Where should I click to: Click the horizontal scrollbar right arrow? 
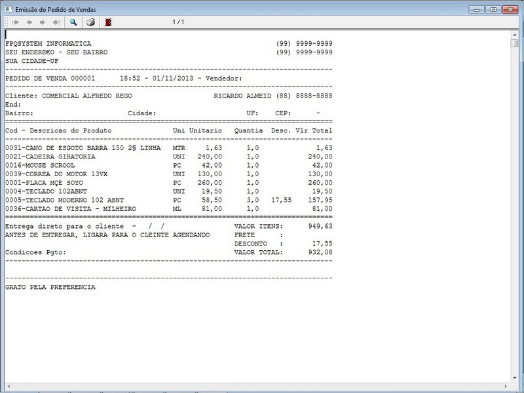click(506, 386)
